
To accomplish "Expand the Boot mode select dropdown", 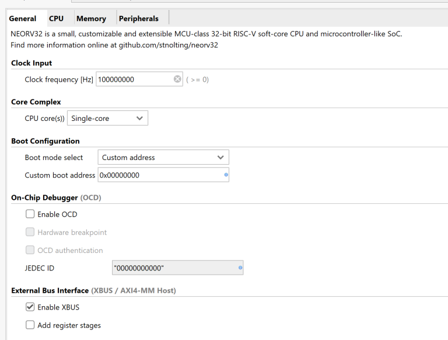I will (163, 158).
